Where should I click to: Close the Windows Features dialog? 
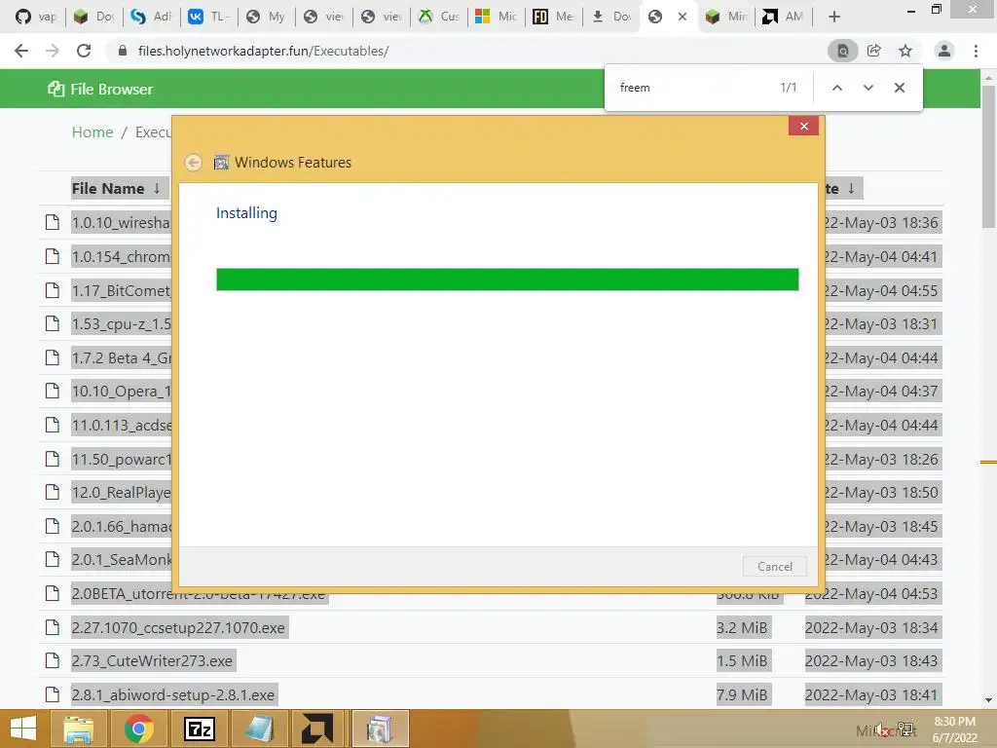coord(803,126)
